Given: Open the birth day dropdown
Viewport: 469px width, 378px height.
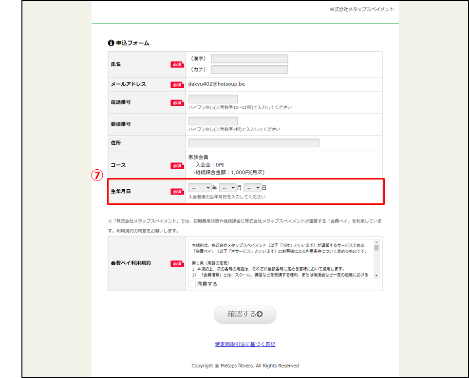Looking at the screenshot, I should click(252, 187).
